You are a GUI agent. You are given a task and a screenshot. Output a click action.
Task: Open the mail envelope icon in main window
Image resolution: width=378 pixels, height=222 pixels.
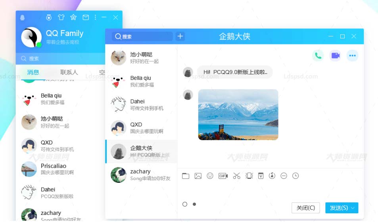[86, 17]
